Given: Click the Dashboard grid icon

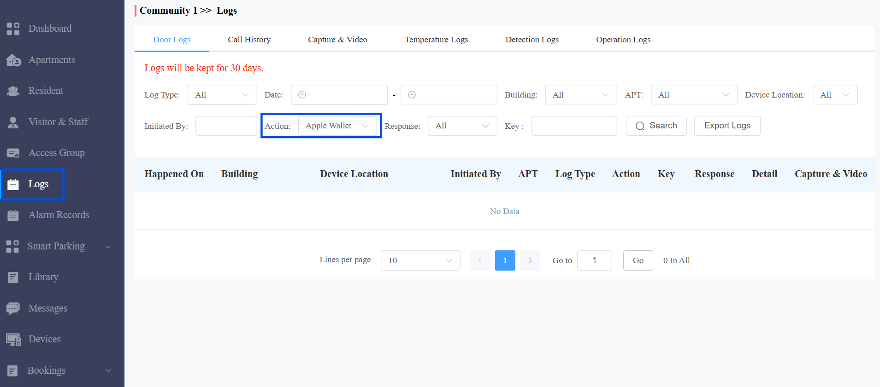Looking at the screenshot, I should click(13, 29).
